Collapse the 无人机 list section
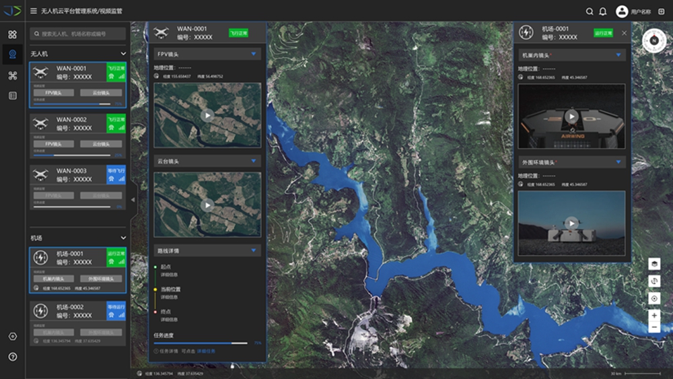The width and height of the screenshot is (673, 379). (123, 53)
